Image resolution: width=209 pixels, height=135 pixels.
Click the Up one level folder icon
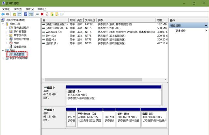14,14
